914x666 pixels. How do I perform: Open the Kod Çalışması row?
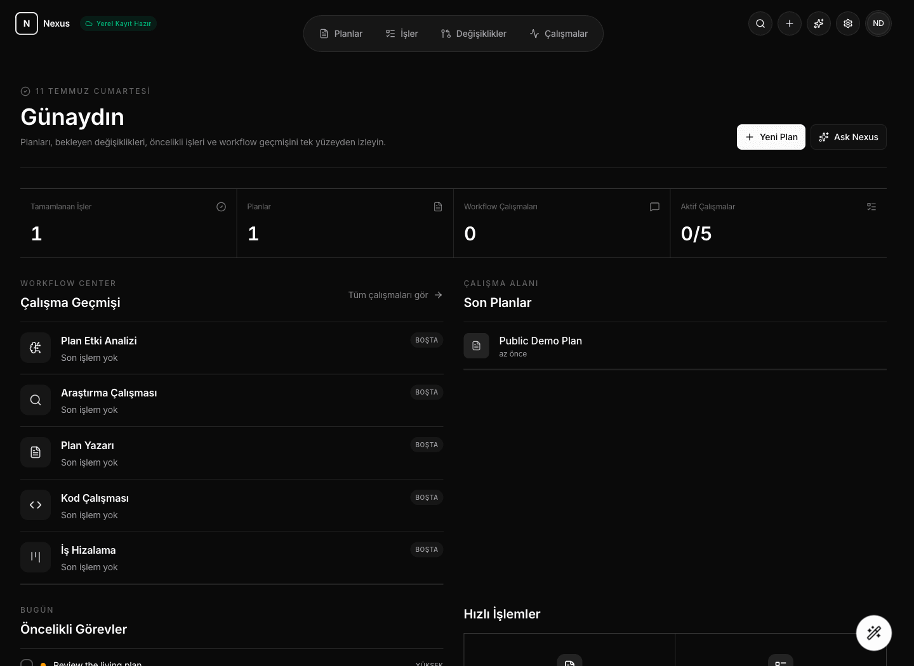tap(232, 506)
